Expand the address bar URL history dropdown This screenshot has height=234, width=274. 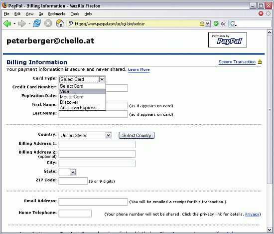click(207, 23)
